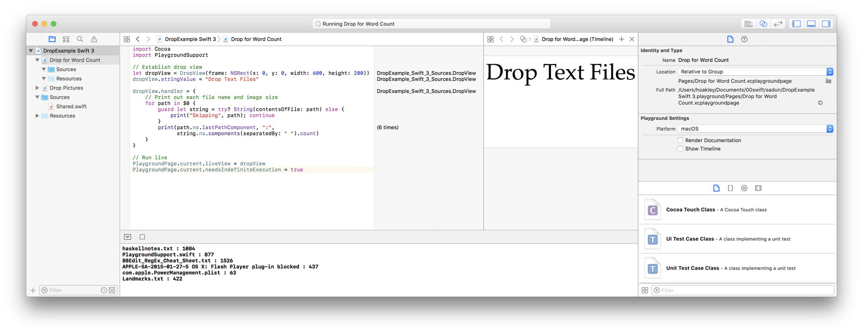Show the Object library
Image resolution: width=863 pixels, height=334 pixels.
pos(744,188)
